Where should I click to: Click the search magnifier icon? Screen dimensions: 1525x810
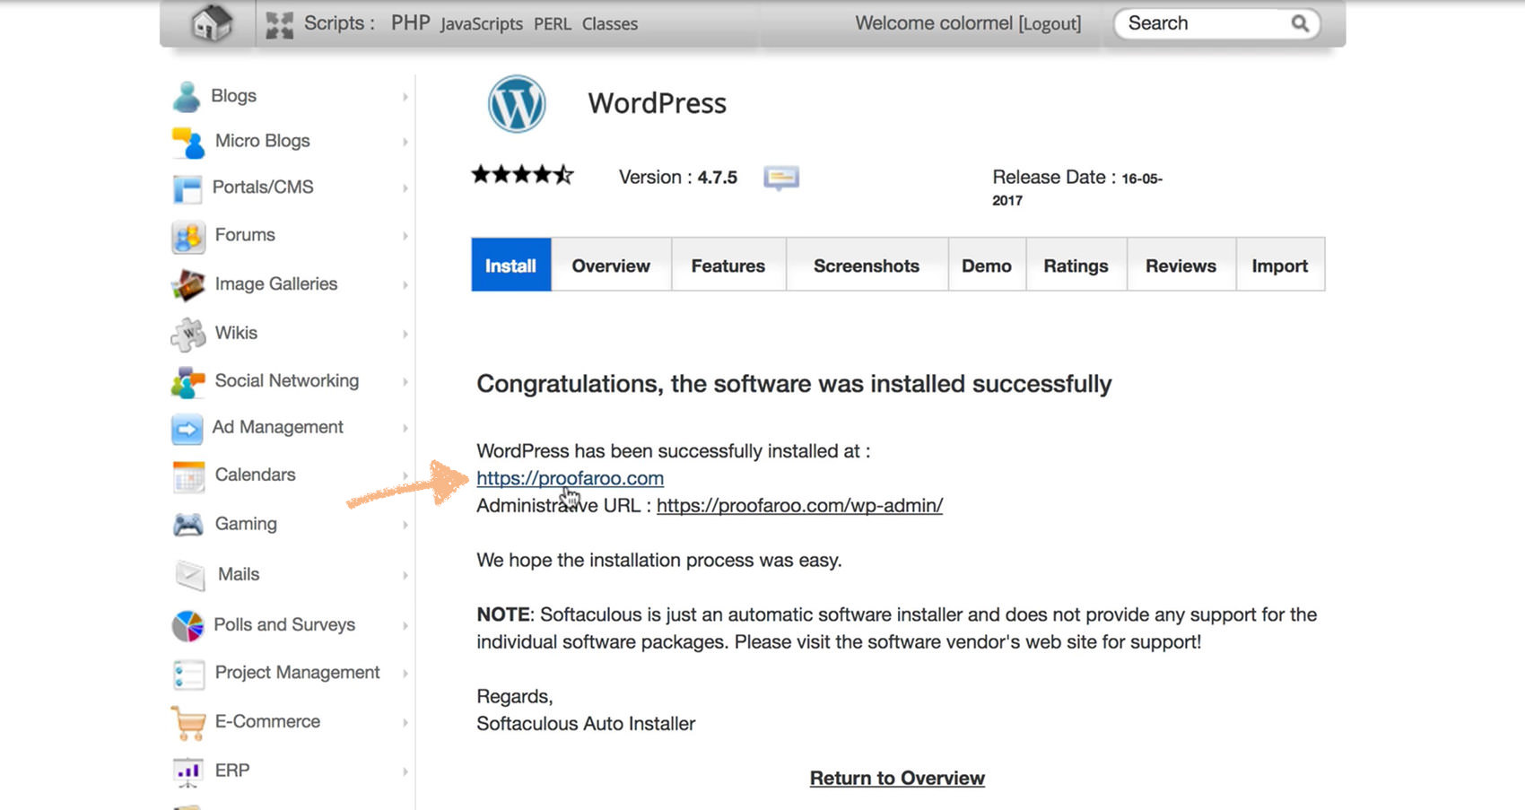[x=1300, y=23]
